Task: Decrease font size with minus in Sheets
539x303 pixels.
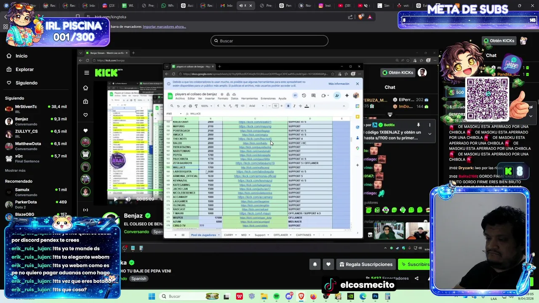Action: (x=269, y=106)
